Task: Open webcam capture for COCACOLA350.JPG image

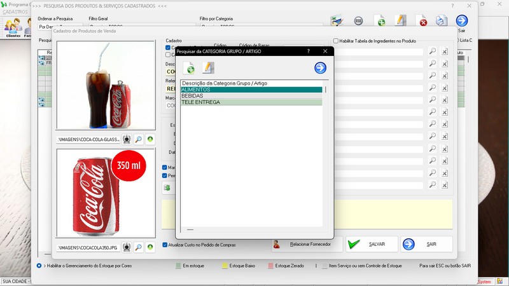Action: [x=127, y=247]
